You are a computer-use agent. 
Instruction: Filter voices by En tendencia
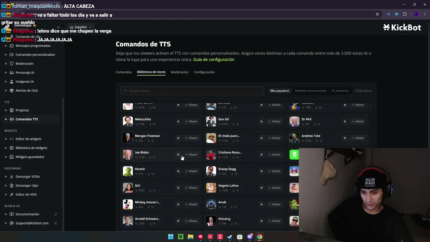[340, 91]
